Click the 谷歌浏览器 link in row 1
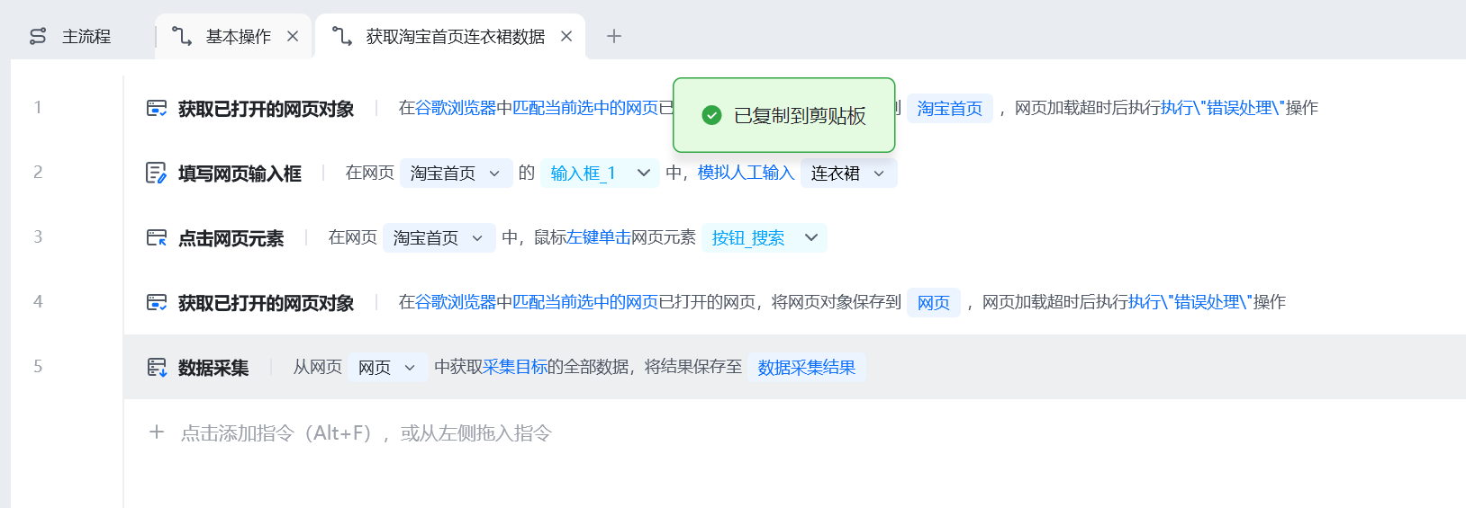The height and width of the screenshot is (508, 1466). tap(456, 108)
